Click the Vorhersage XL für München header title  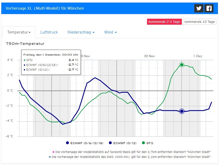(43, 8)
